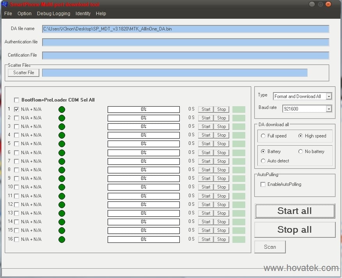
Task: Click Stop for port 6
Action: point(222,153)
